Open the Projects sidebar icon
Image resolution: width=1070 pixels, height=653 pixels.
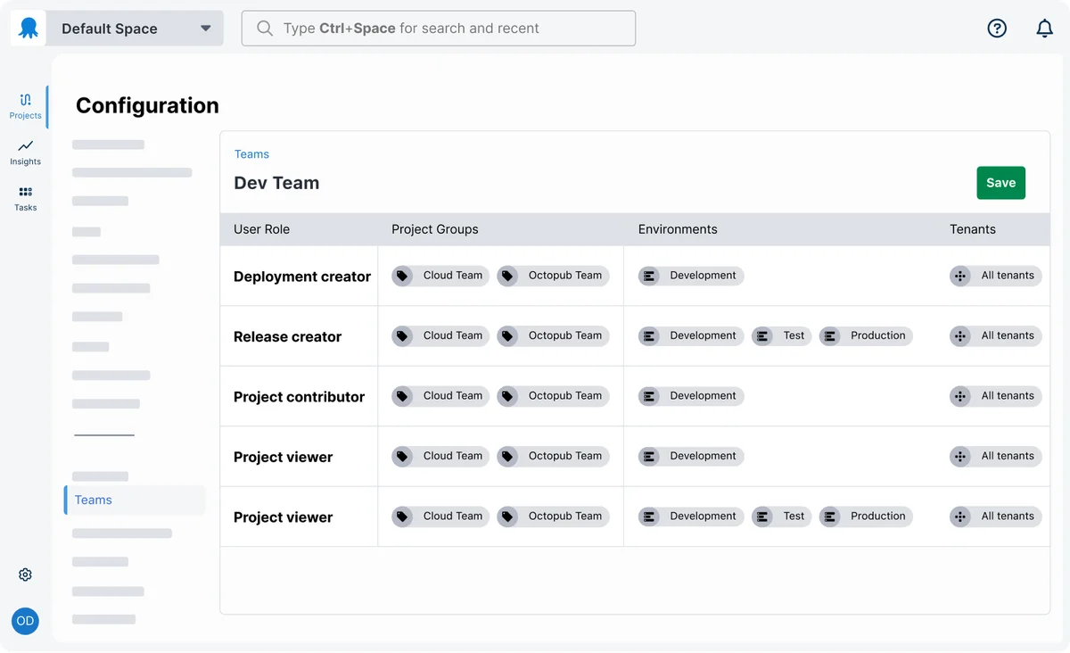25,105
